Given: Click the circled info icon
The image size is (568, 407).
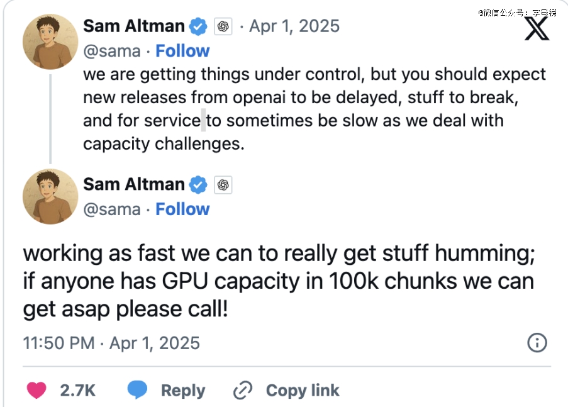Looking at the screenshot, I should click(537, 343).
